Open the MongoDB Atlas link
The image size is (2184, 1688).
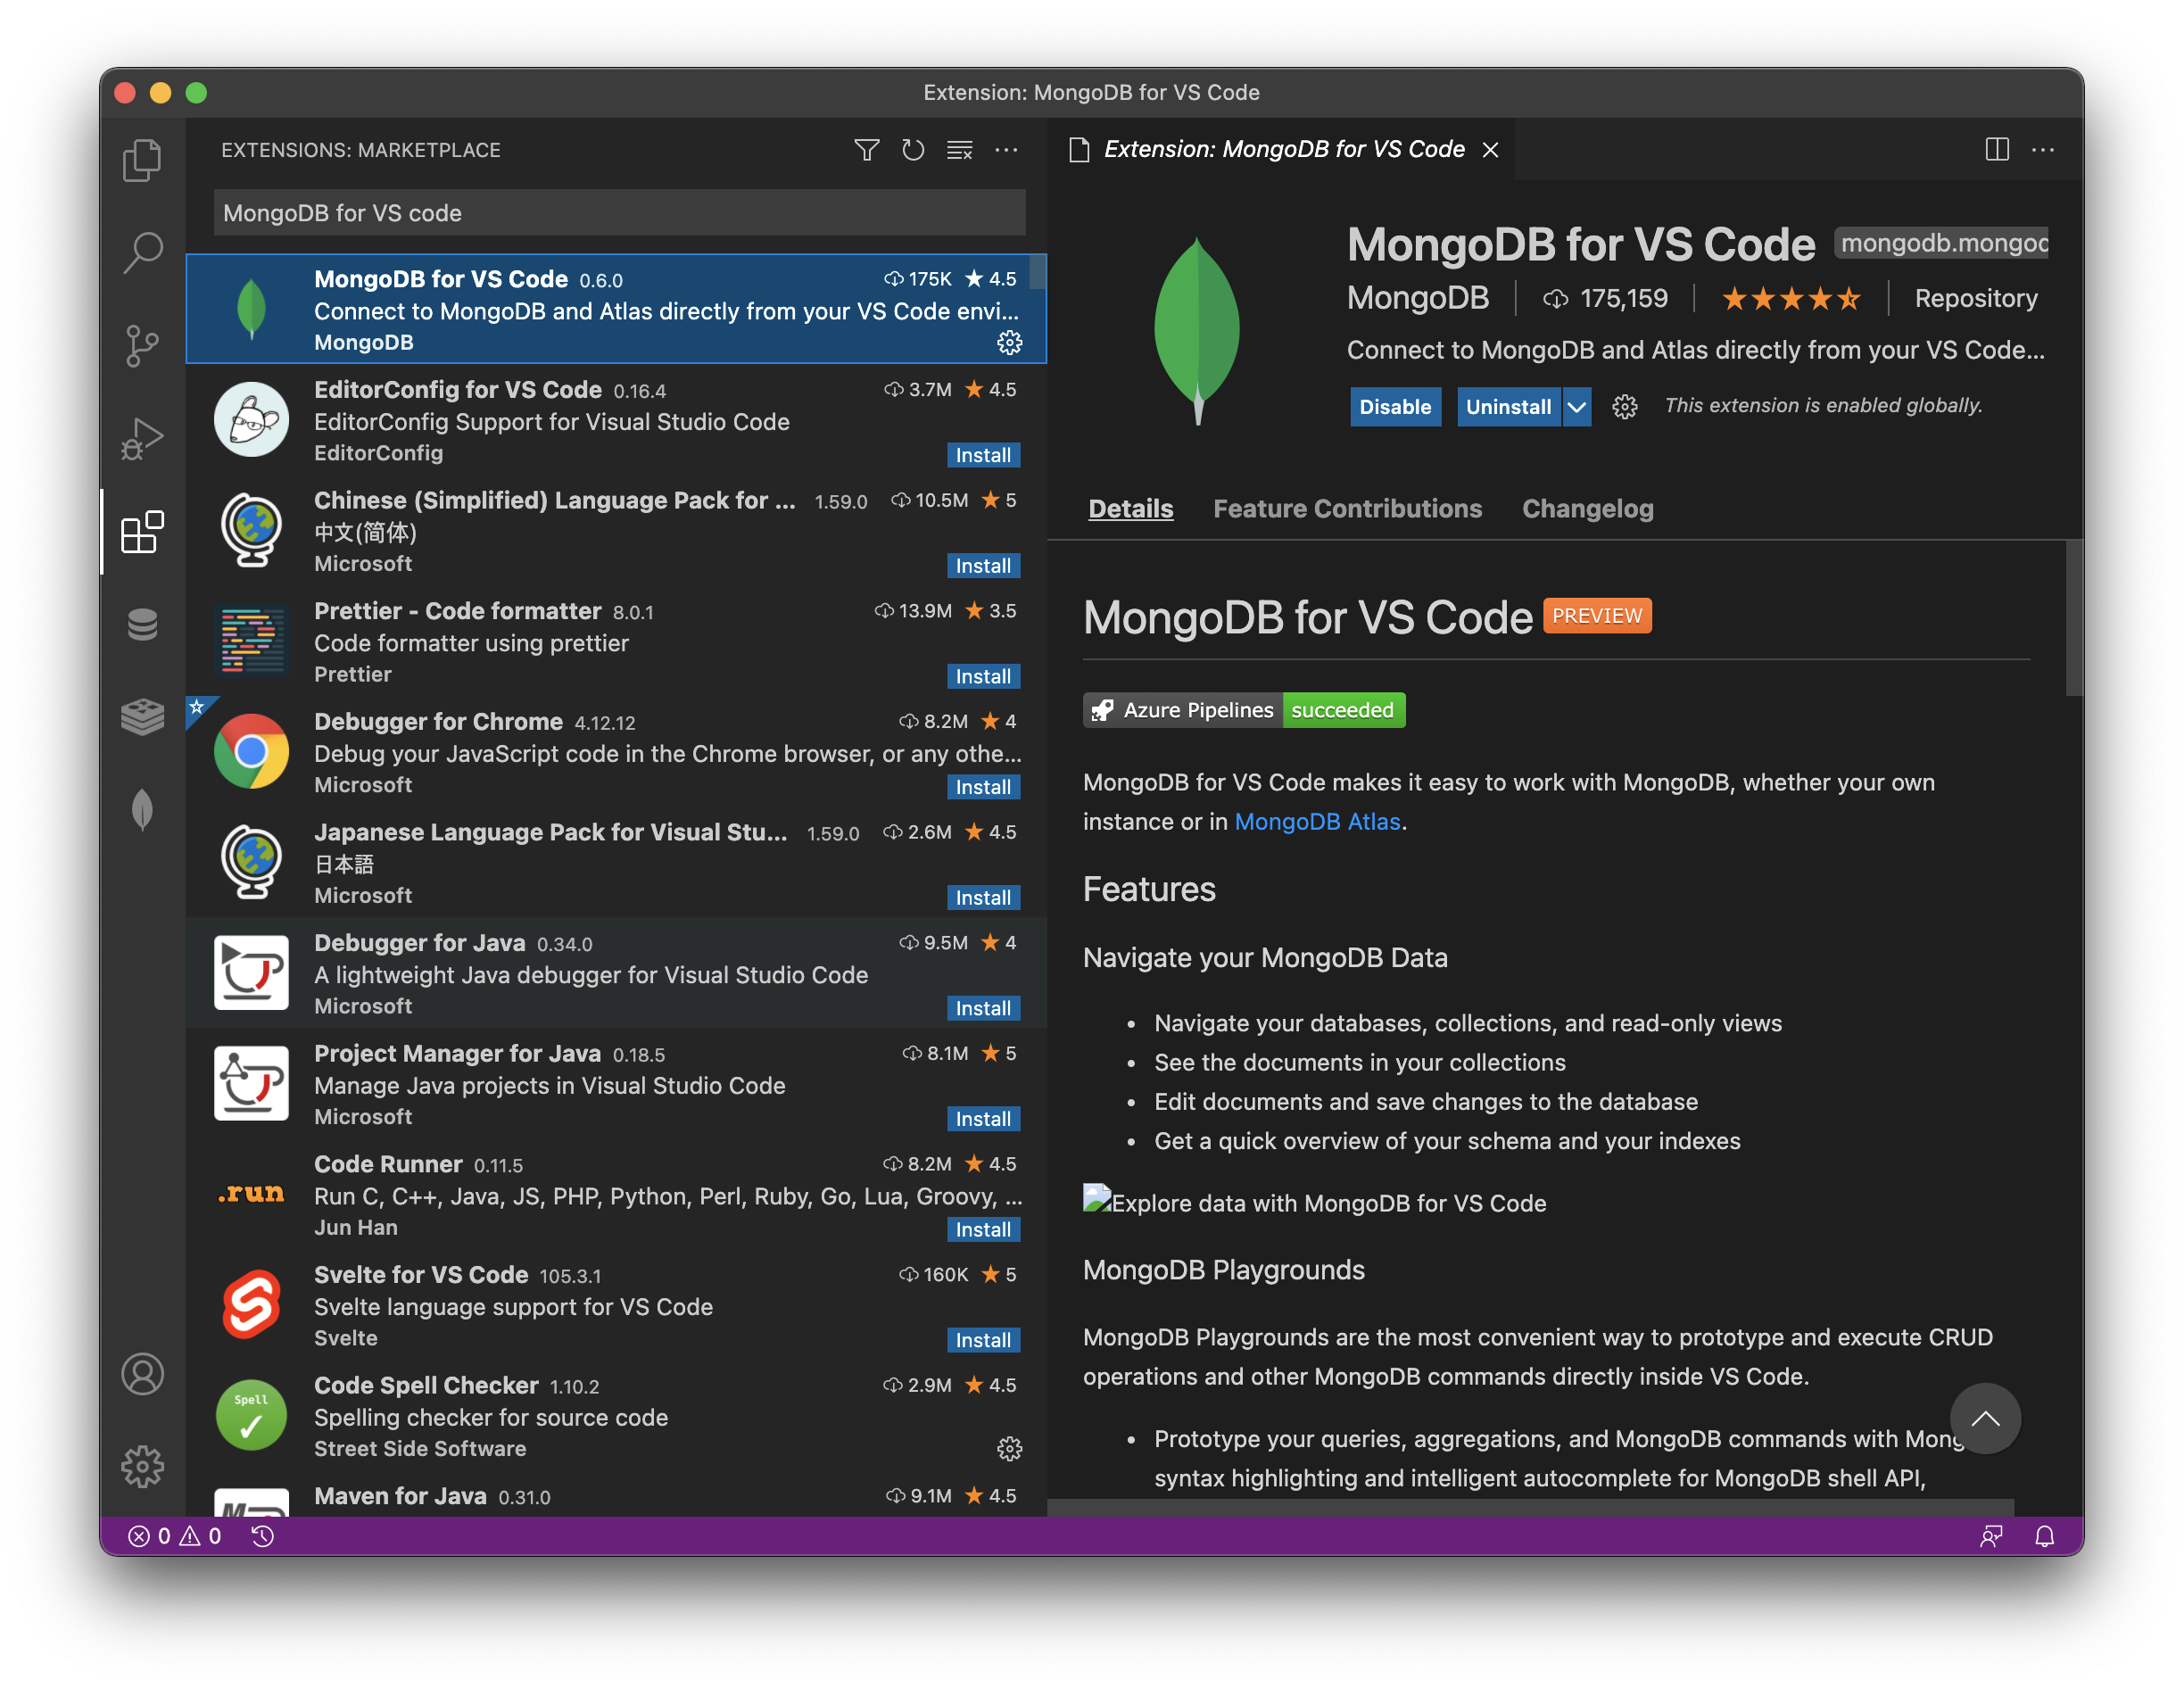pos(1316,822)
